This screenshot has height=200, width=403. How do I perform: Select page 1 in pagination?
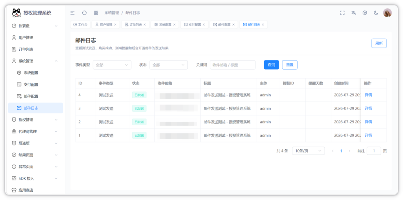(x=341, y=151)
